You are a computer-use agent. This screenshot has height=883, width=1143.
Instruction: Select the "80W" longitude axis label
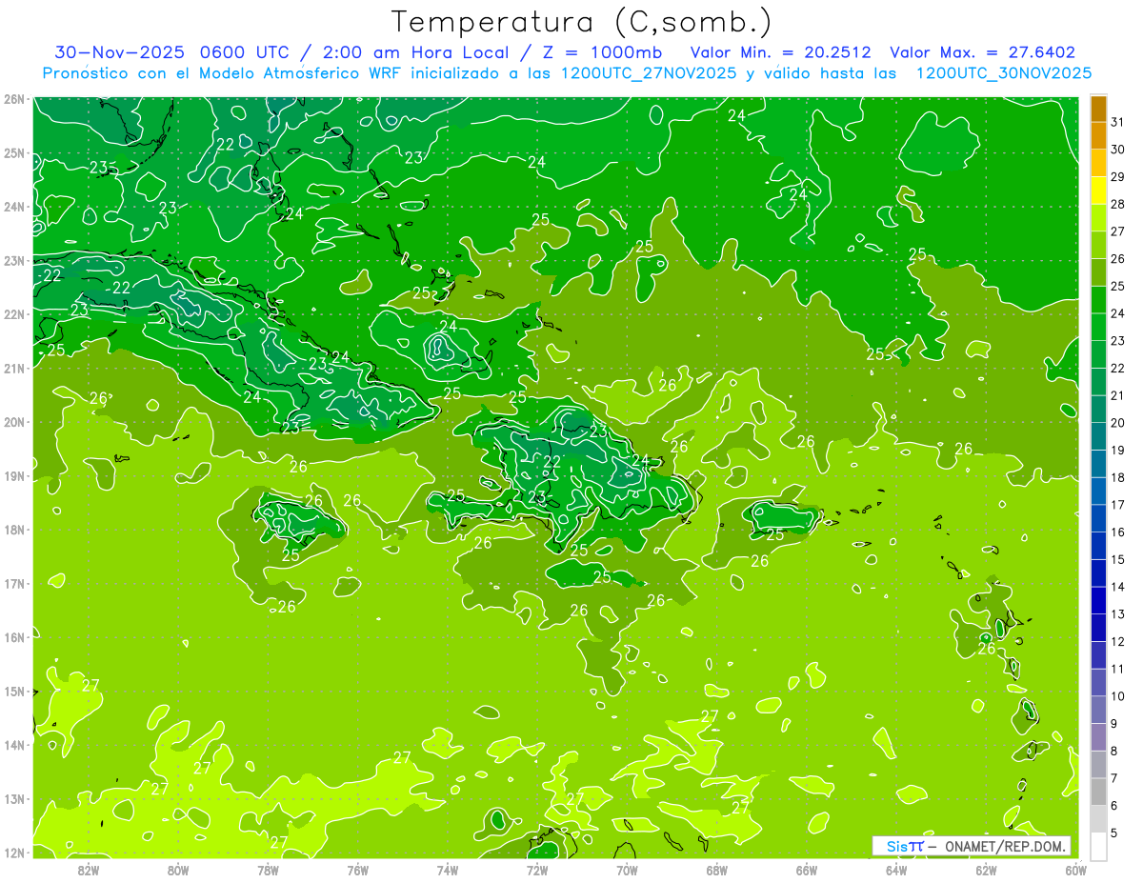[178, 870]
